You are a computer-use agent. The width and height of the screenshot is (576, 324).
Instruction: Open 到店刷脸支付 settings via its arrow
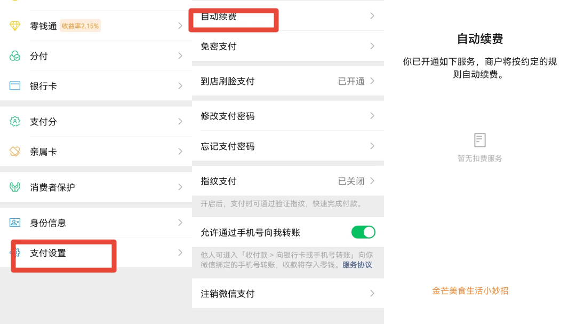pos(372,81)
